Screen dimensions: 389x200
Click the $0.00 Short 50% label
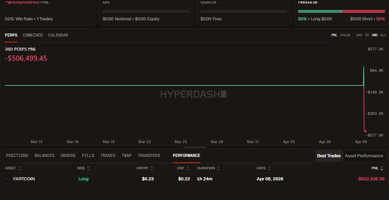coord(368,19)
